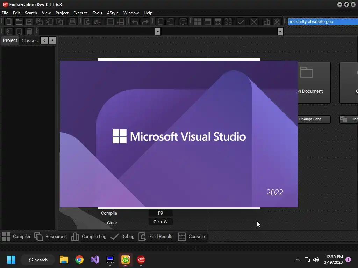Click the Visual Studio 2022 splash screen
Screen dimensions: 358x268
179,134
